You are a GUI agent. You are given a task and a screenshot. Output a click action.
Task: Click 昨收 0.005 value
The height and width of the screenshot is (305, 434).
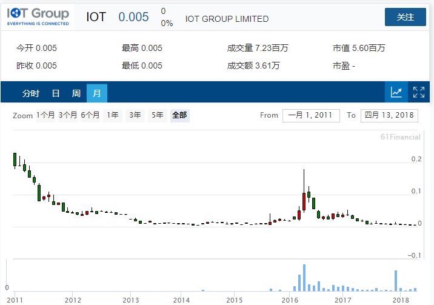[x=36, y=65]
